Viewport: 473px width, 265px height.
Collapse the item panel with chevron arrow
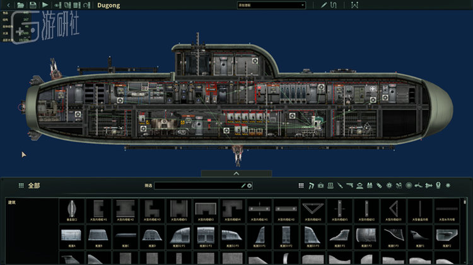click(x=237, y=172)
